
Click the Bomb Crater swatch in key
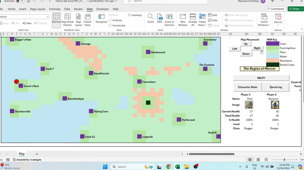tap(273, 65)
